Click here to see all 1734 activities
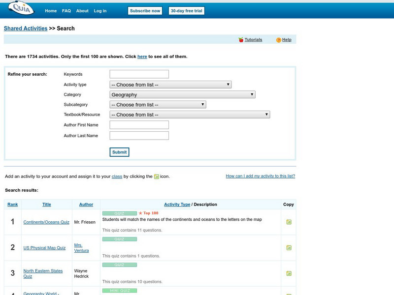This screenshot has height=295, width=394. (142, 56)
